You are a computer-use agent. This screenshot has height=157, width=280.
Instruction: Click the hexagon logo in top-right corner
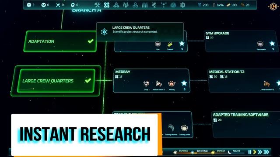(273, 7)
